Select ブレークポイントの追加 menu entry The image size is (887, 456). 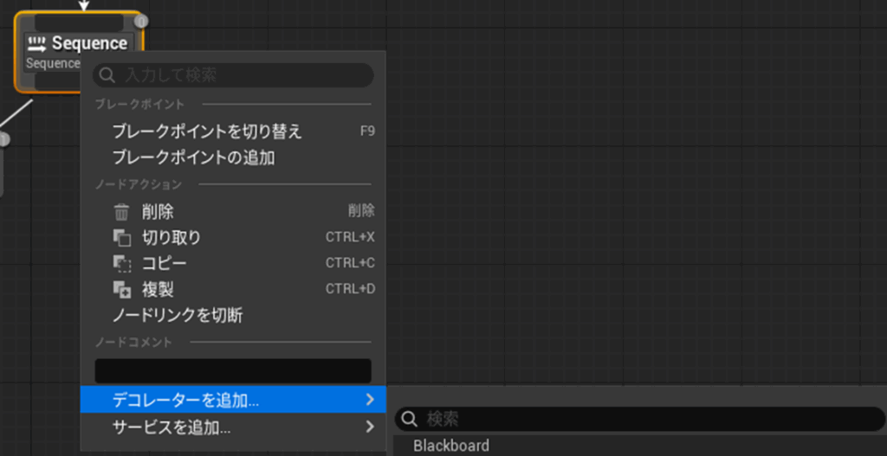[x=193, y=157]
